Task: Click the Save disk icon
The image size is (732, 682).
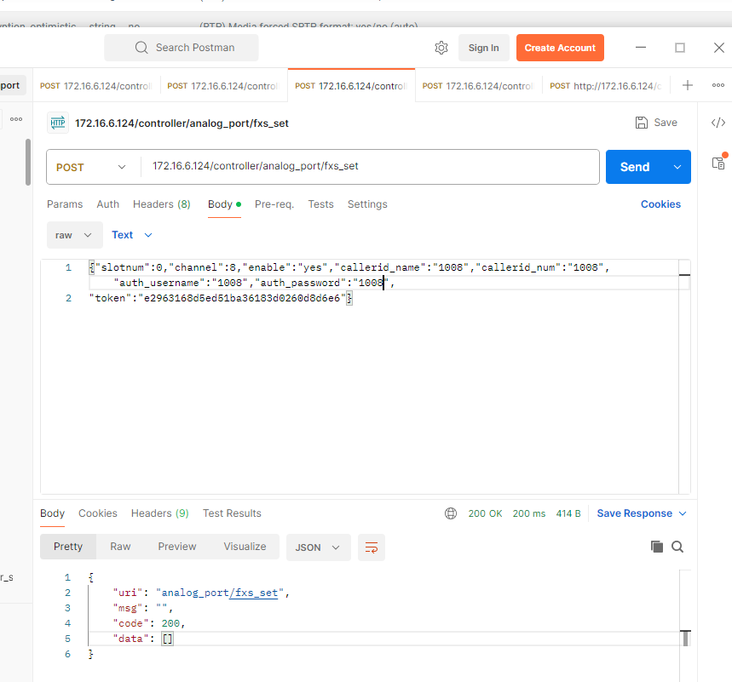Action: (x=642, y=123)
